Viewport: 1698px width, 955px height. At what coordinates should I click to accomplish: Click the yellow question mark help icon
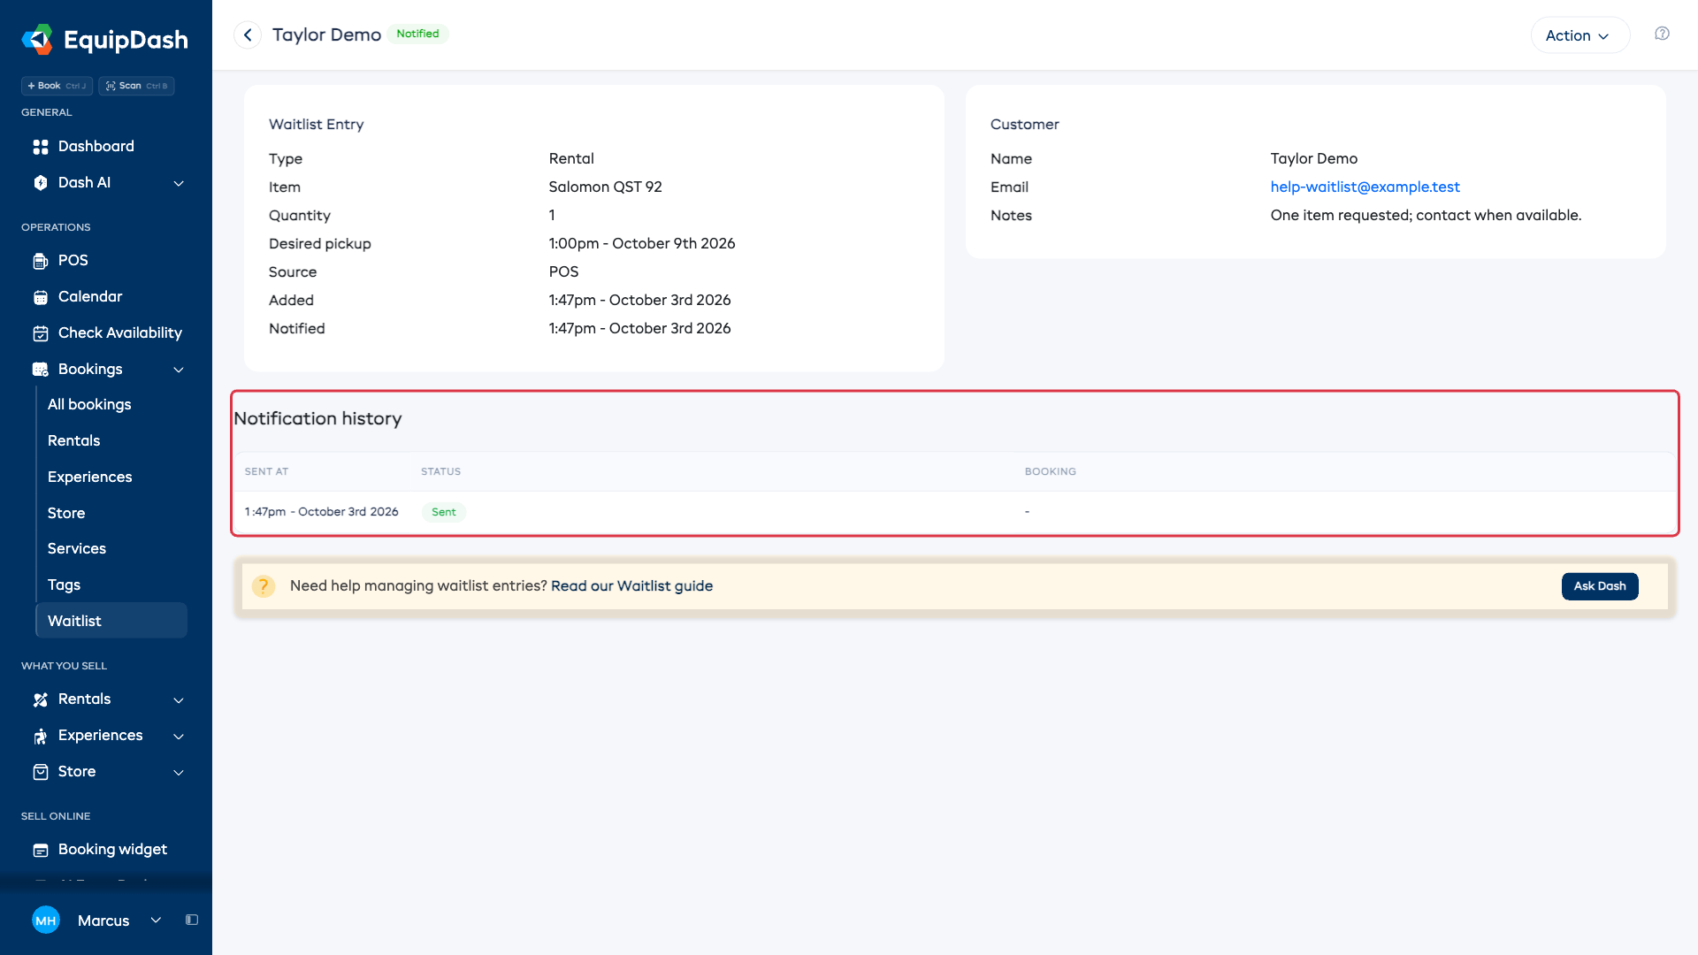[264, 586]
